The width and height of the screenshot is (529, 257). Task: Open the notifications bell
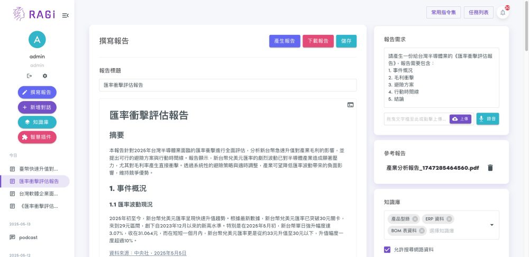[x=503, y=13]
